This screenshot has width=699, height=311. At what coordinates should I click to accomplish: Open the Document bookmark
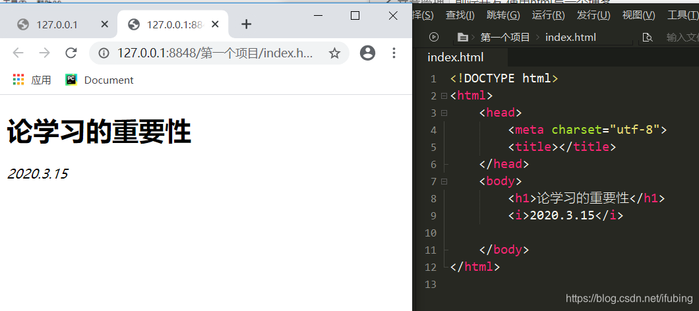tap(100, 80)
